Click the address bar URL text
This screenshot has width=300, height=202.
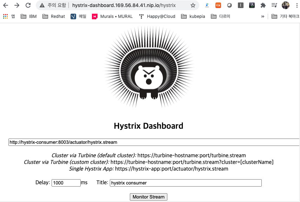(x=124, y=5)
